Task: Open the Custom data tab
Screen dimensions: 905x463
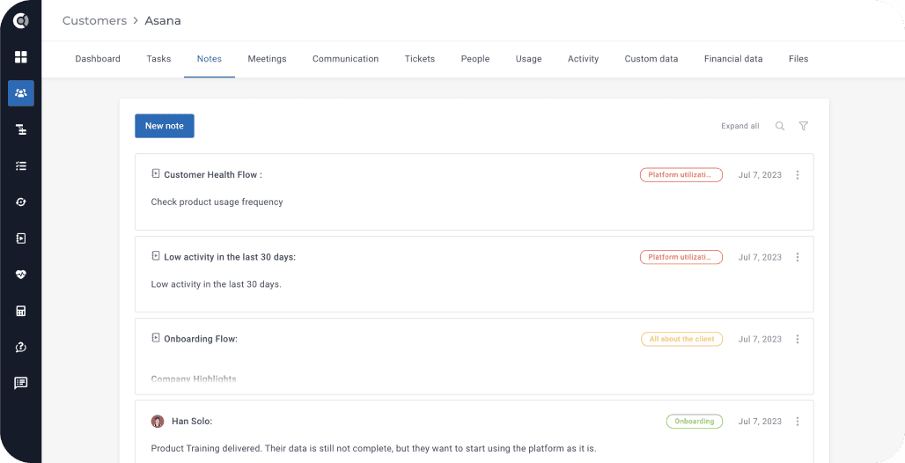Action: point(651,59)
